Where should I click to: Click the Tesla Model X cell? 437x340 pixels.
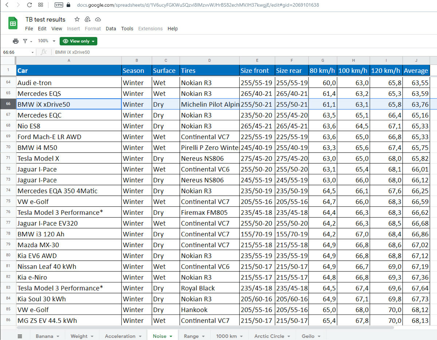pos(68,158)
